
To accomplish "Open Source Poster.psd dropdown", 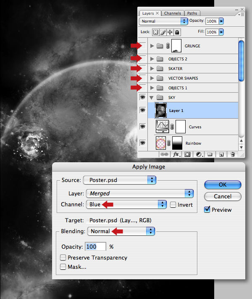I will 120,180.
